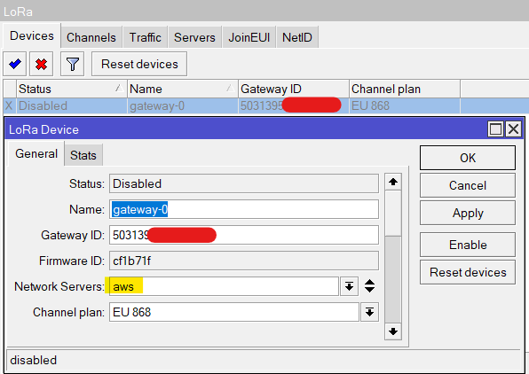Click the dialog vertical scrollbar thumb
This screenshot has height=374, width=529.
coord(393,213)
